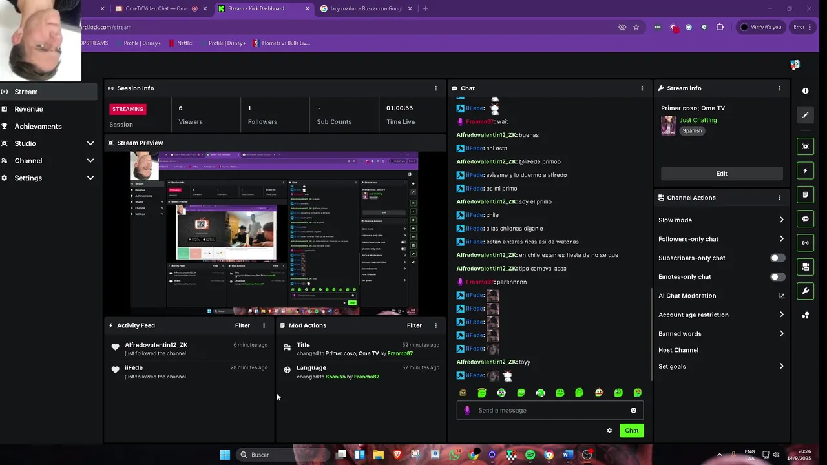
Task: Open OBS Studio from the taskbar
Action: 587,455
